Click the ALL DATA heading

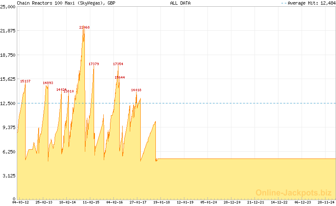(x=180, y=3)
